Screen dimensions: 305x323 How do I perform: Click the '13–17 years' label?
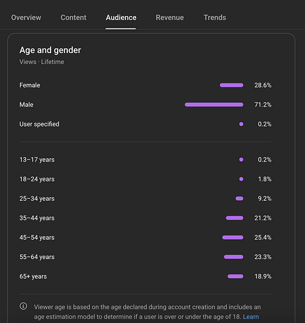pos(37,160)
